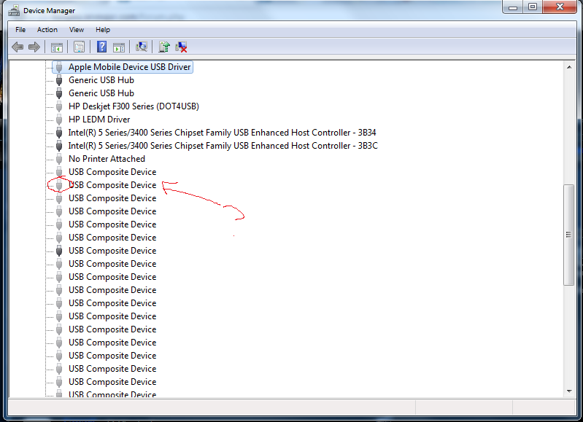Select Intel USB Enhanced Host Controller - 3B34
583x422 pixels.
[x=222, y=133]
